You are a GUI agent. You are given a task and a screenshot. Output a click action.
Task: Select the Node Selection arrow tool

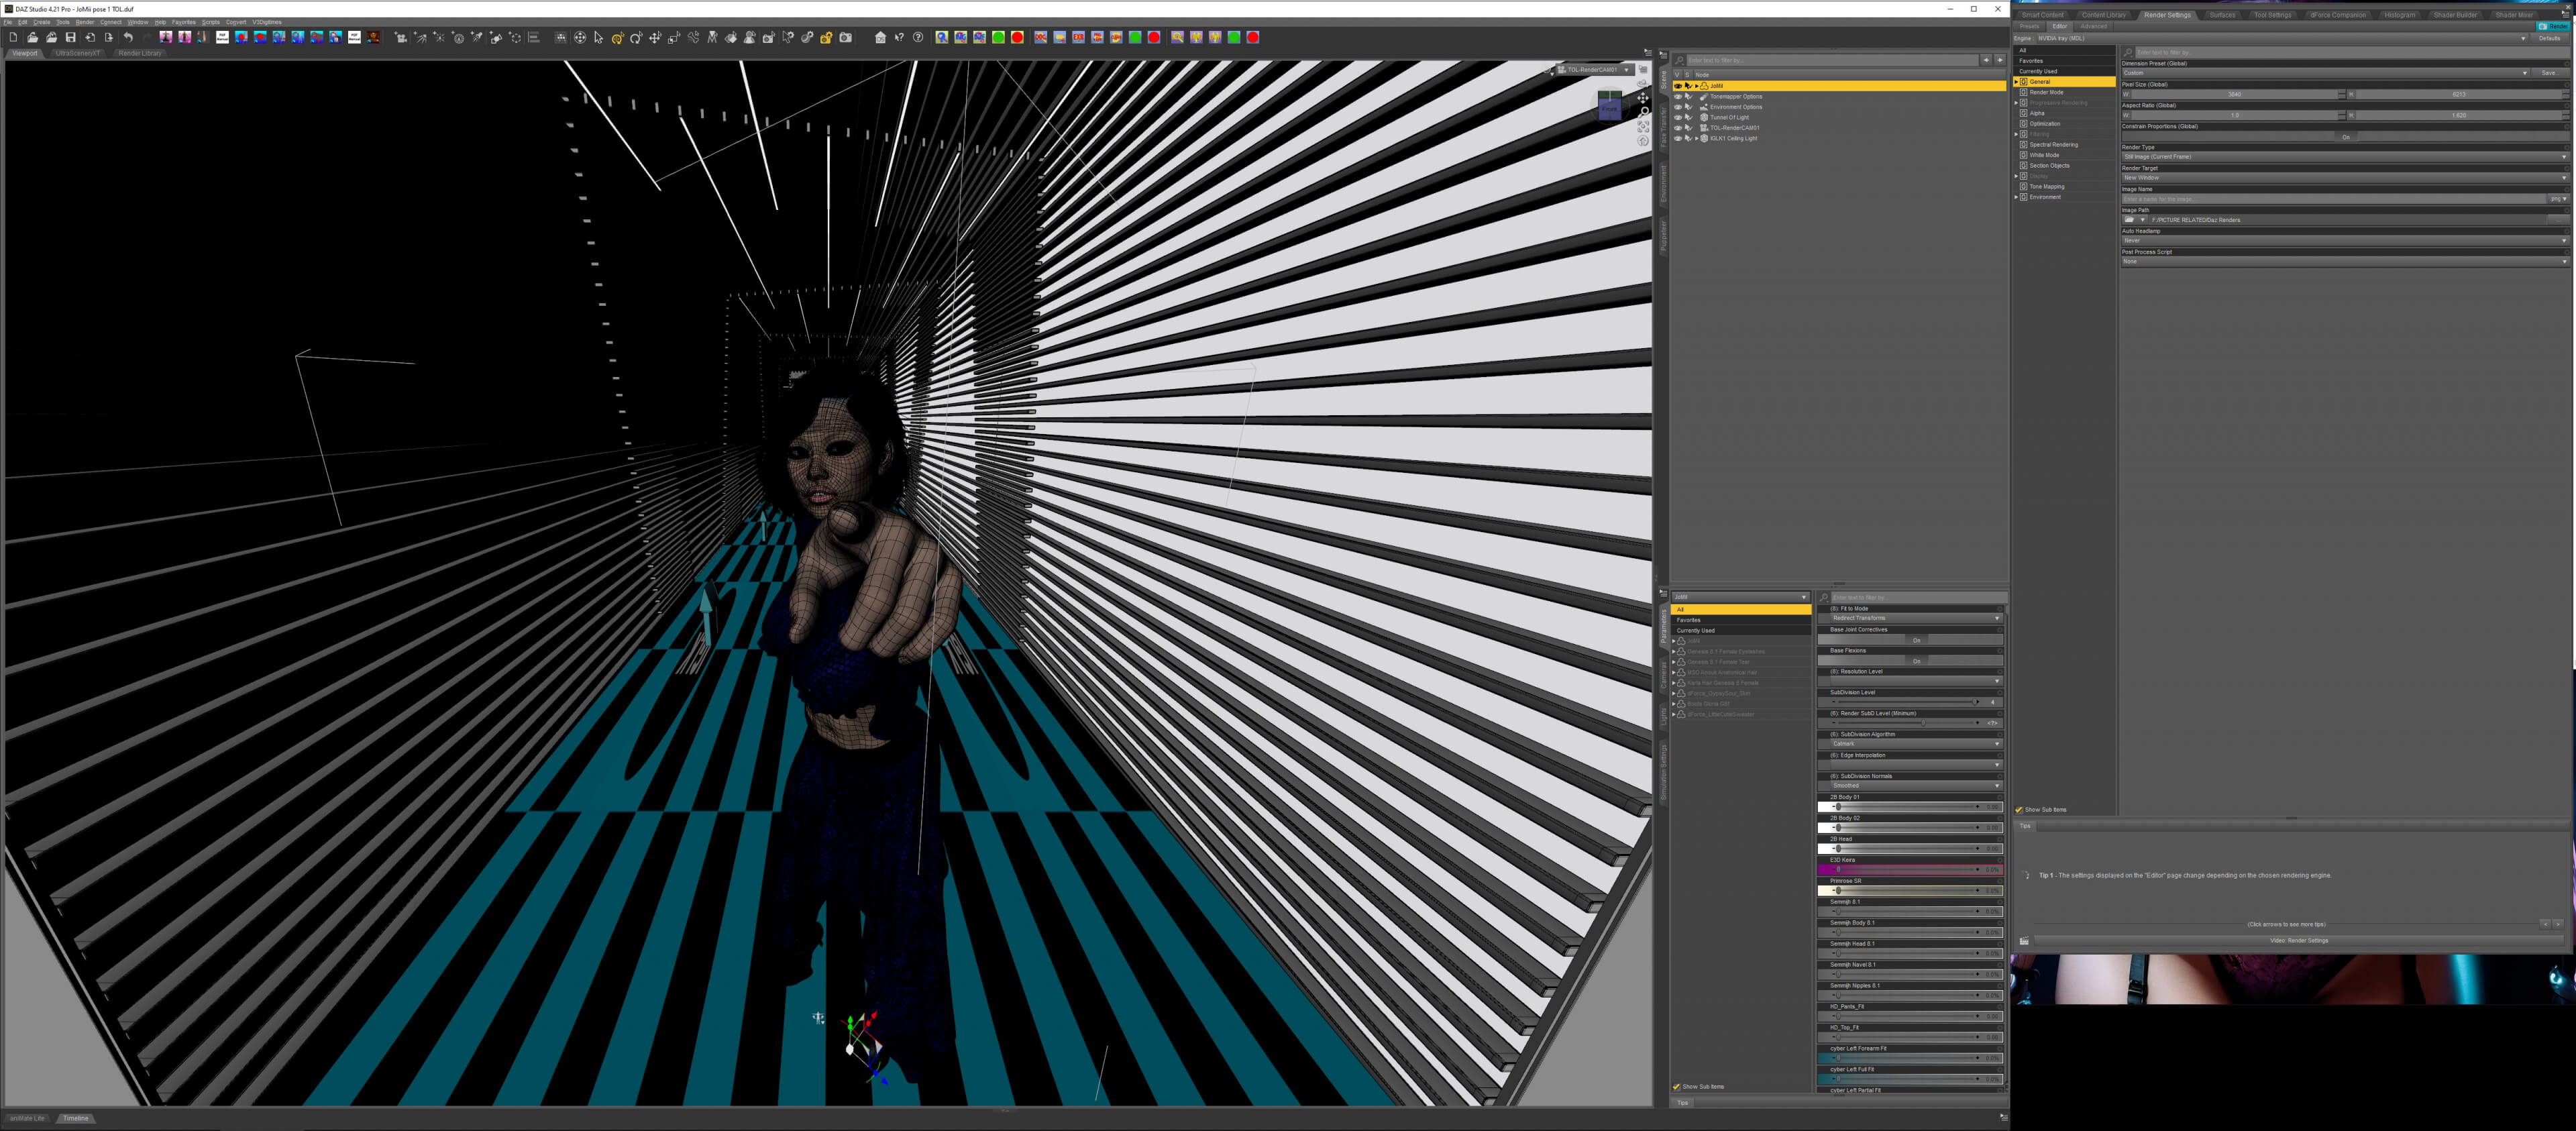point(598,38)
